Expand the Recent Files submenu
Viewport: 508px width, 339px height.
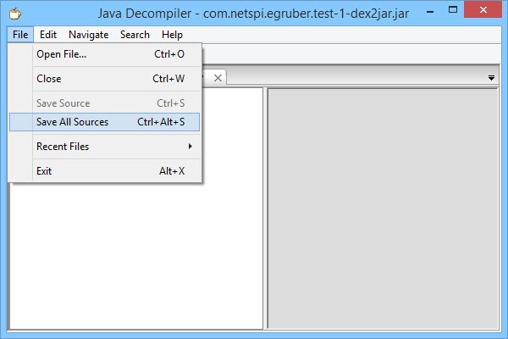[63, 147]
